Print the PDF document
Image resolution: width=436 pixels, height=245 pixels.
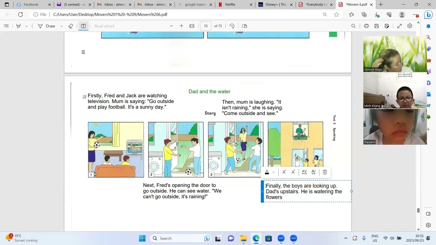366,26
